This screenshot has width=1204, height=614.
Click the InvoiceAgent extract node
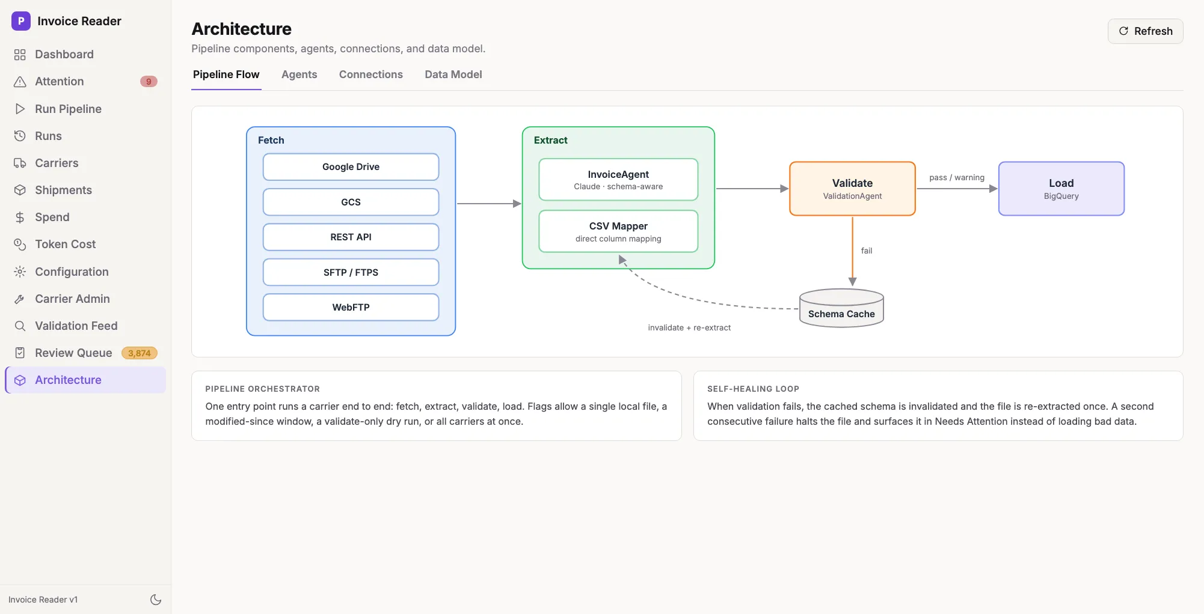pos(618,180)
